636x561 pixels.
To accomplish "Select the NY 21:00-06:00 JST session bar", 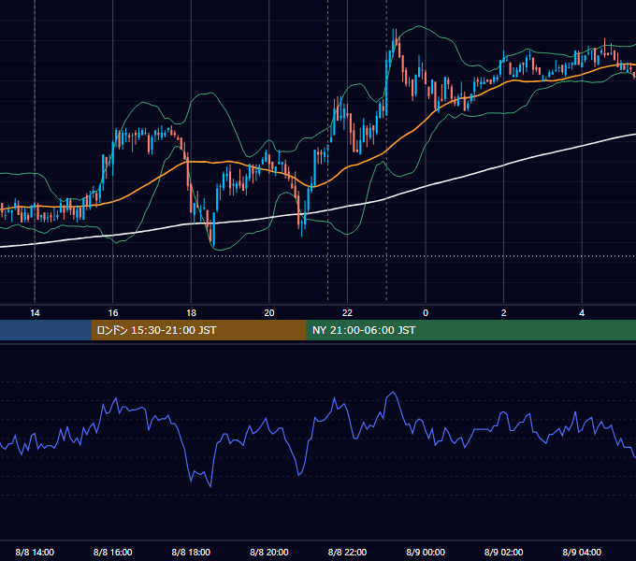I will tap(470, 330).
